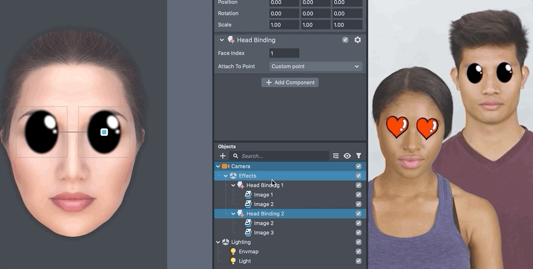Select the Head Binding 2 object
533x269 pixels.
click(265, 214)
